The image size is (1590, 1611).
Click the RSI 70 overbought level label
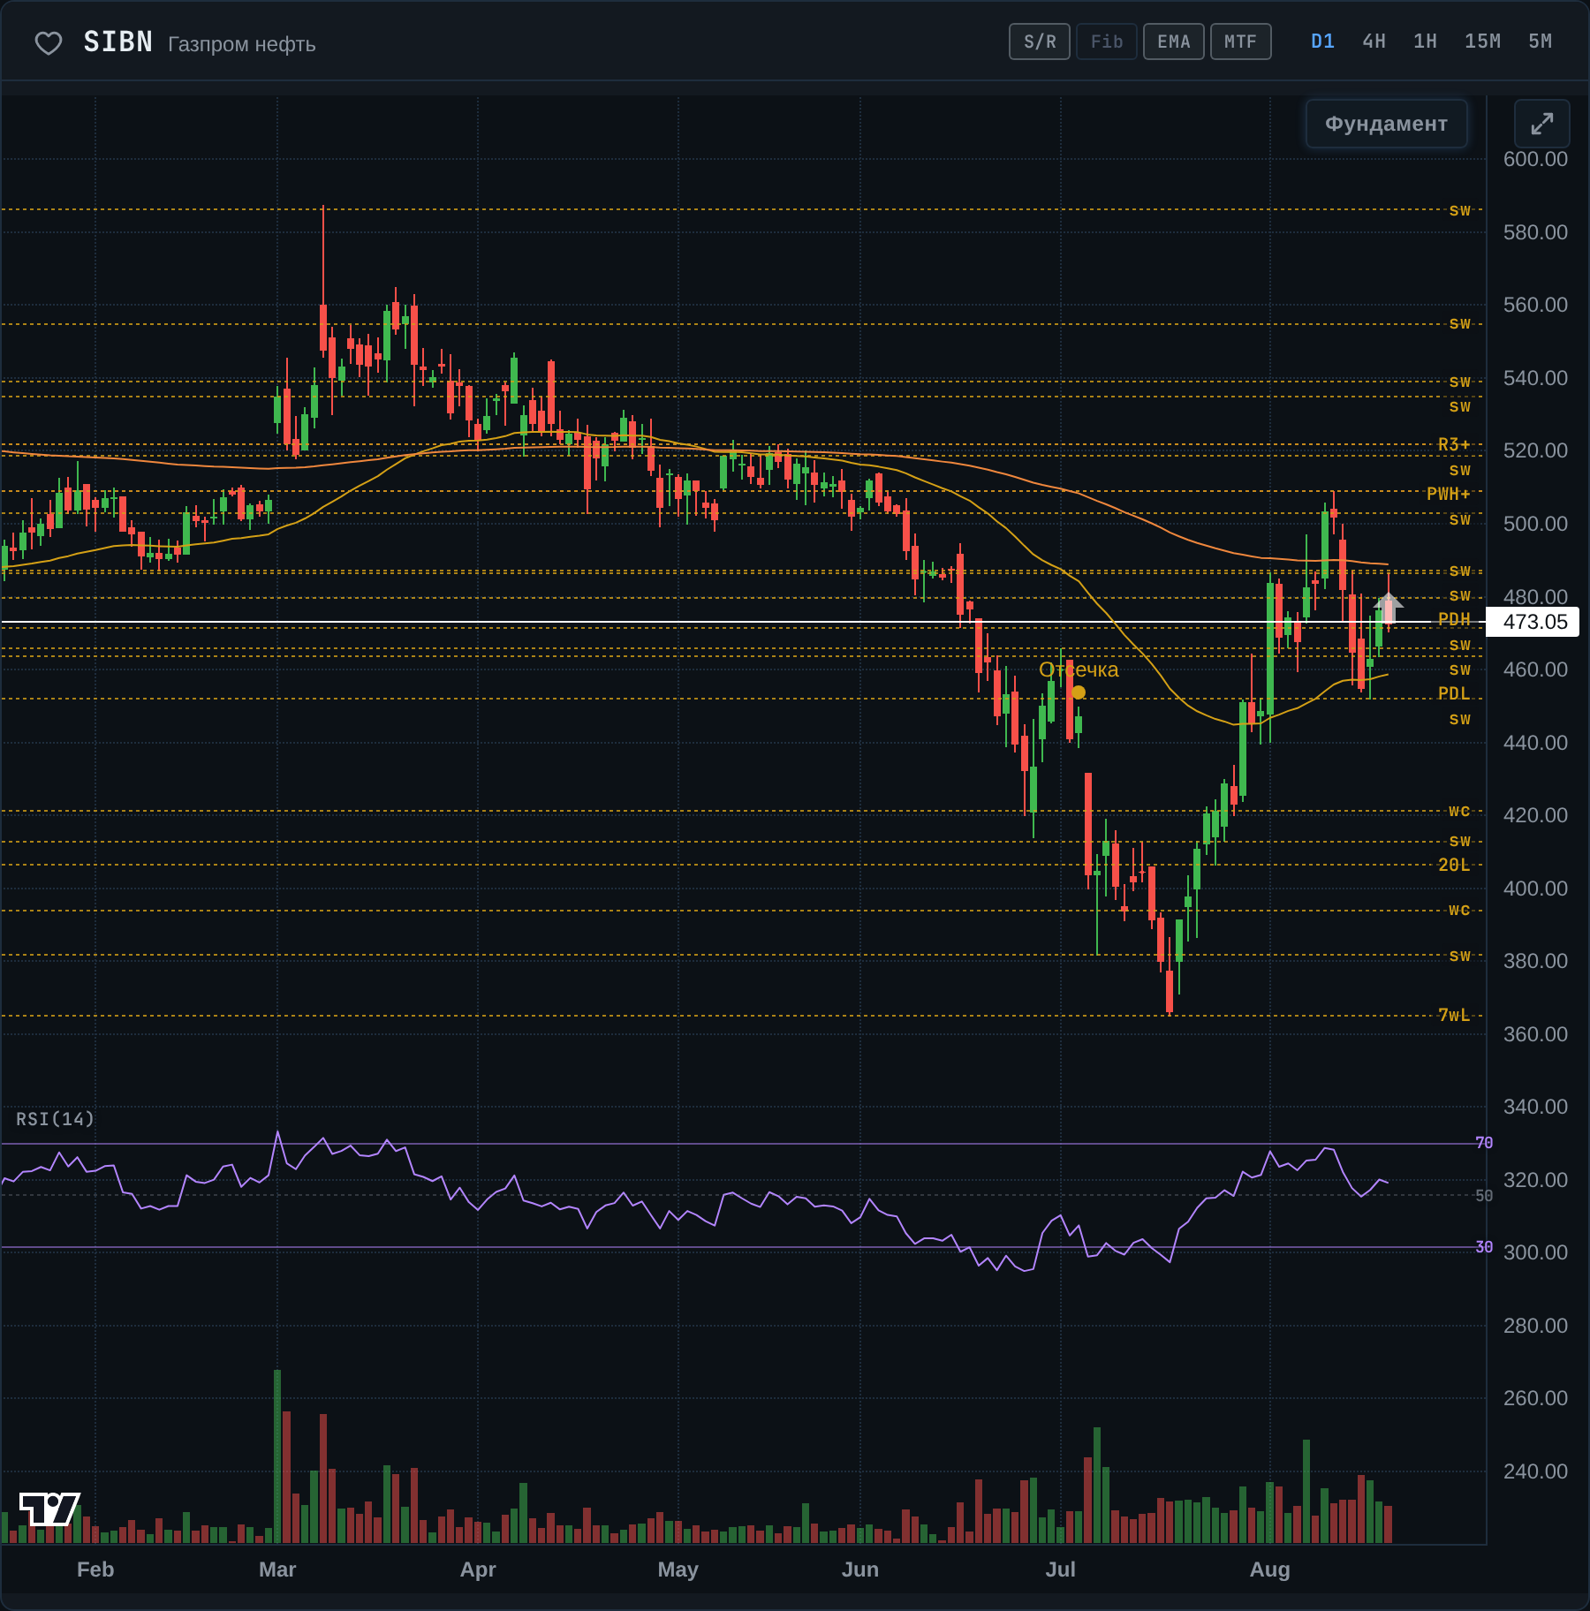pos(1484,1143)
